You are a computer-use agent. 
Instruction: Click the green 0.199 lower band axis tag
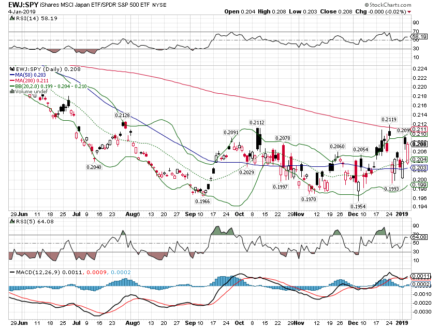tap(420, 185)
